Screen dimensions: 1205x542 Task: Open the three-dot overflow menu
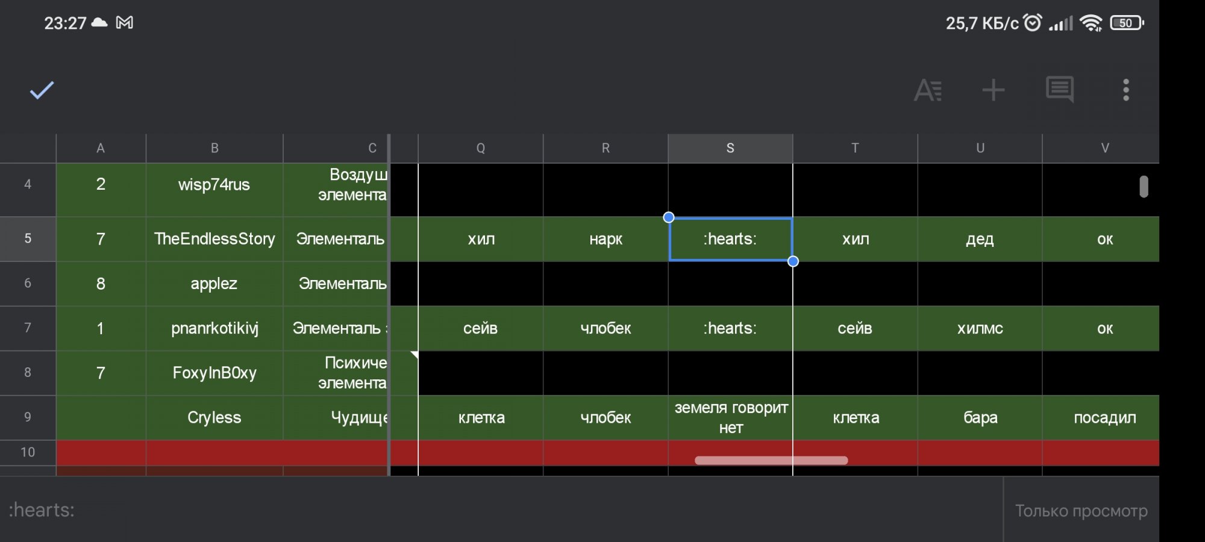(1127, 90)
